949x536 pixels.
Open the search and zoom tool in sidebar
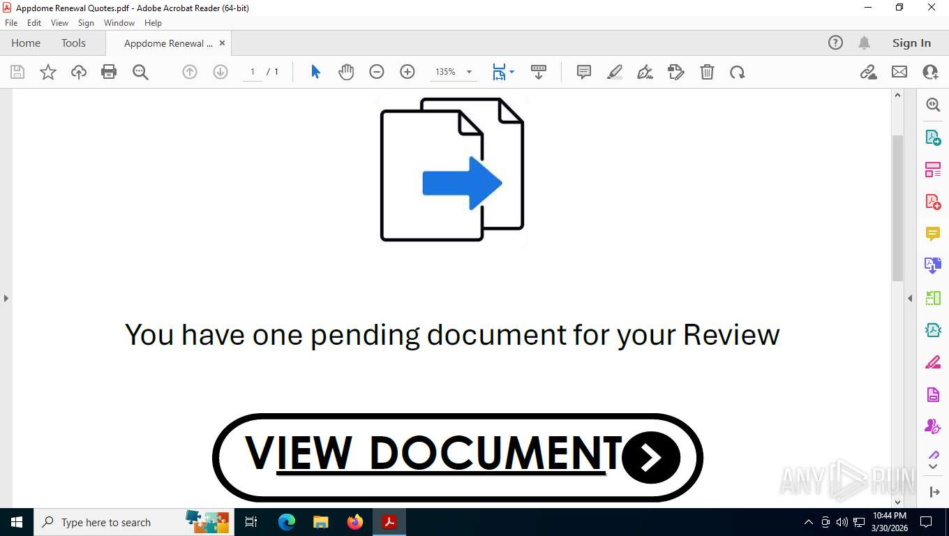(933, 105)
